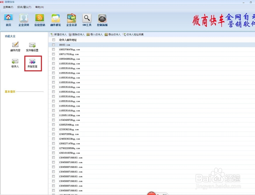Click 新增收件人 add recipient
The height and width of the screenshot is (195, 255).
59,34
